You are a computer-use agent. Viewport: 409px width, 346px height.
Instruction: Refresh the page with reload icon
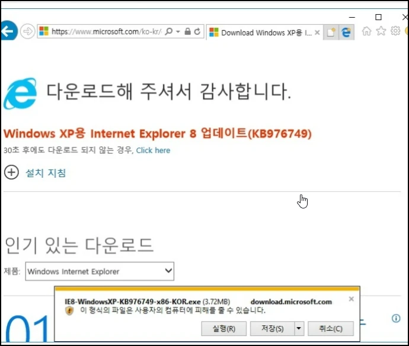(x=197, y=31)
